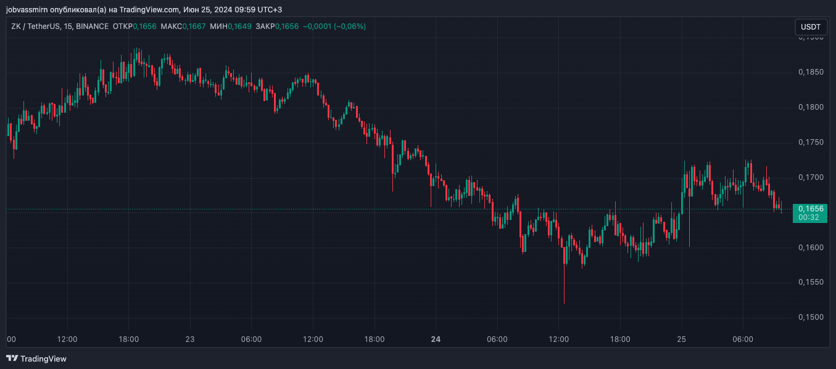
Task: Click date marker 24 on time axis
Action: click(436, 339)
